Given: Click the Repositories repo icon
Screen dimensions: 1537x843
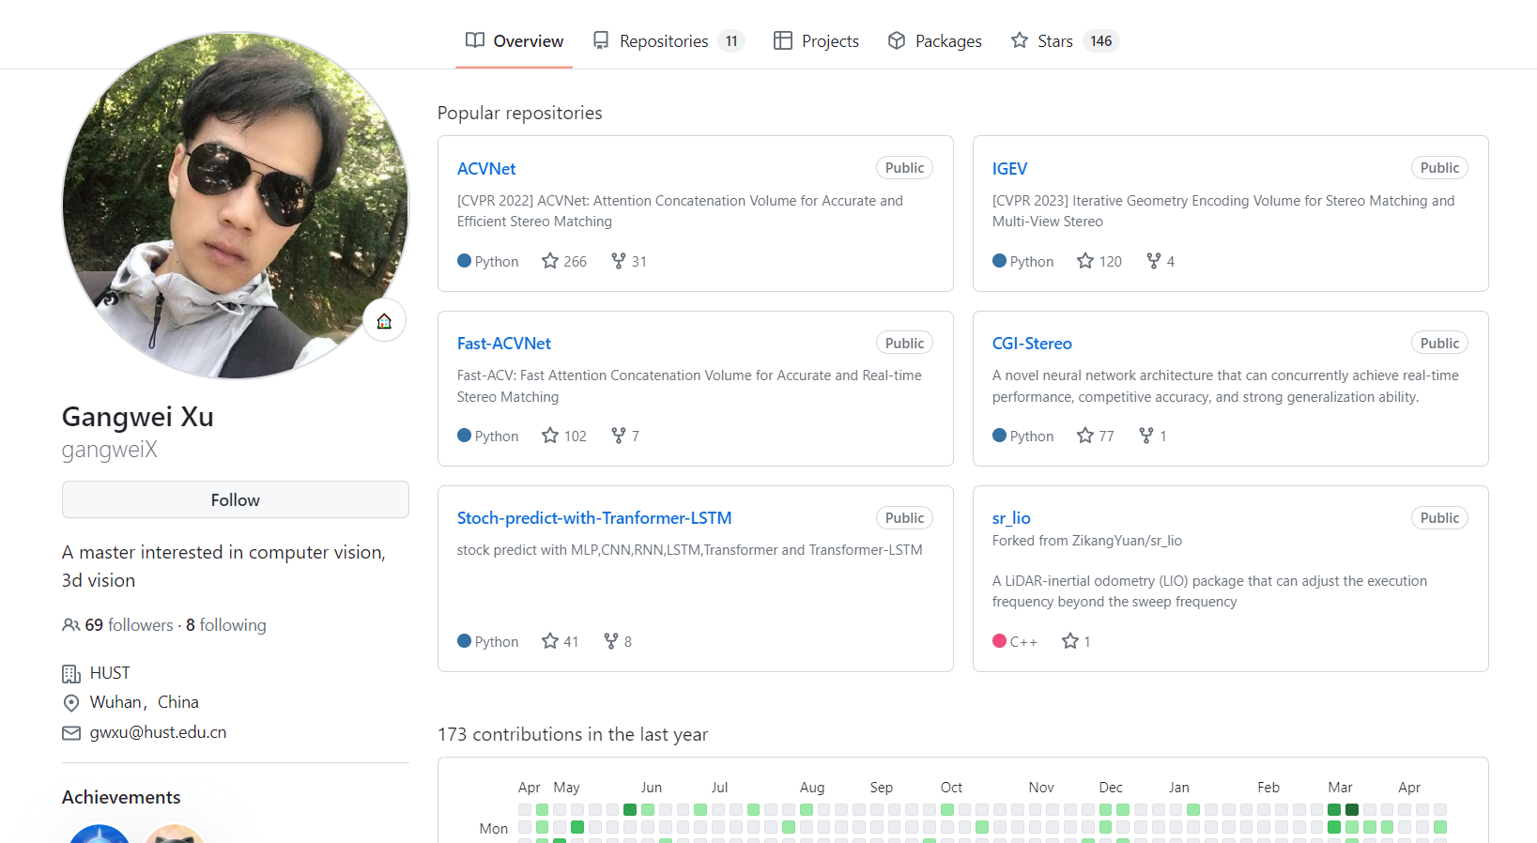Looking at the screenshot, I should point(601,40).
